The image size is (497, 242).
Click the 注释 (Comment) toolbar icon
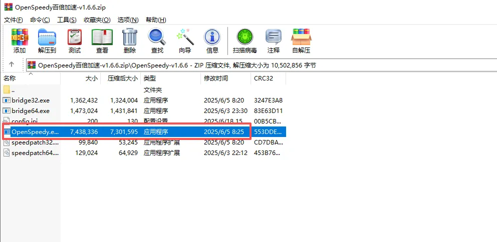pos(273,37)
